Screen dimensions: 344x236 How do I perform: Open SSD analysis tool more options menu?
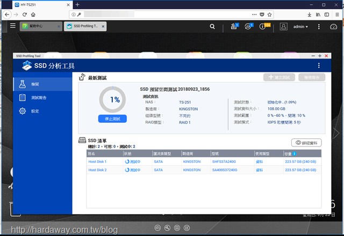click(x=319, y=65)
